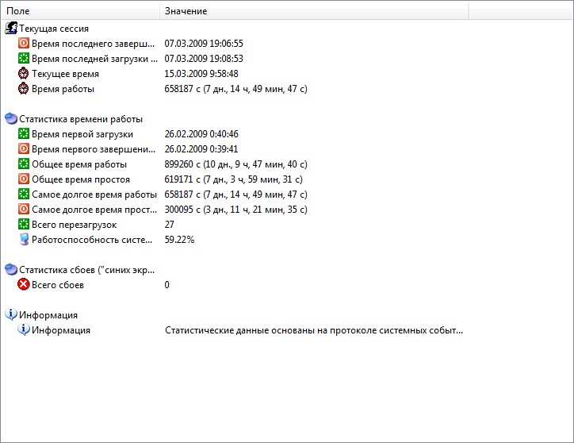Image resolution: width=574 pixels, height=443 pixels.
Task: Select the Время первой загрузки label
Action: point(82,134)
